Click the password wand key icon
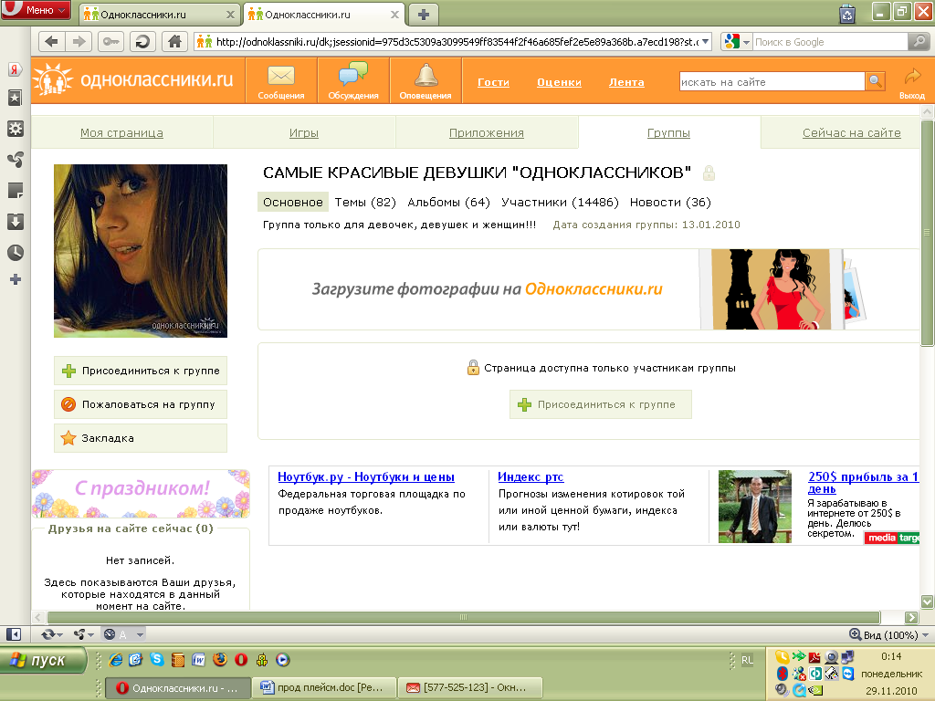The image size is (935, 701). pyautogui.click(x=110, y=42)
